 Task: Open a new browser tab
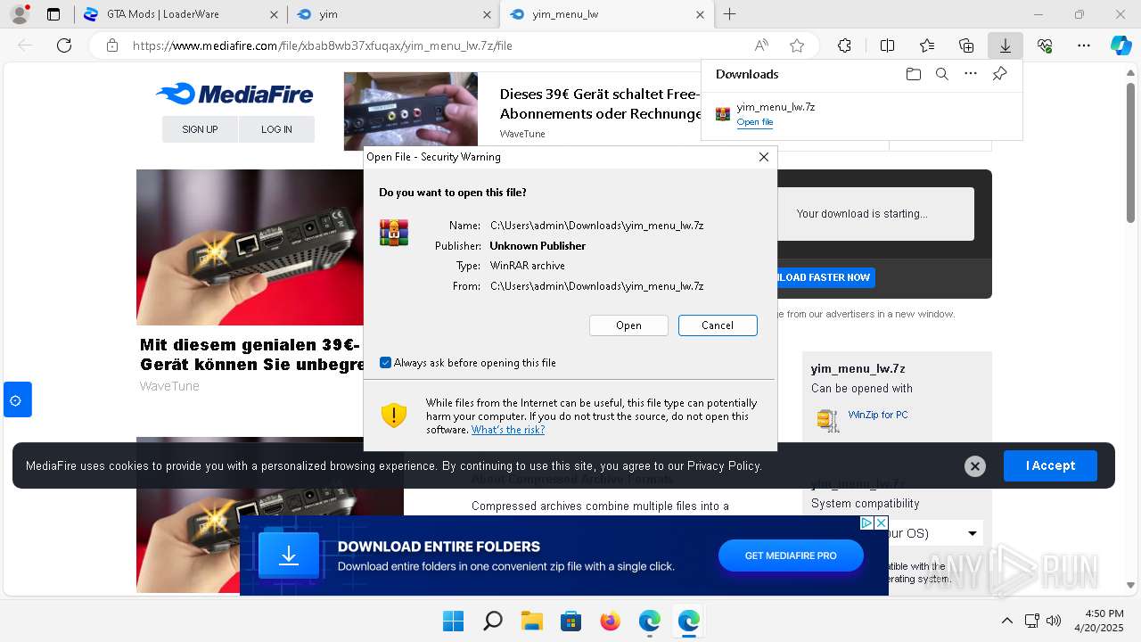click(730, 14)
